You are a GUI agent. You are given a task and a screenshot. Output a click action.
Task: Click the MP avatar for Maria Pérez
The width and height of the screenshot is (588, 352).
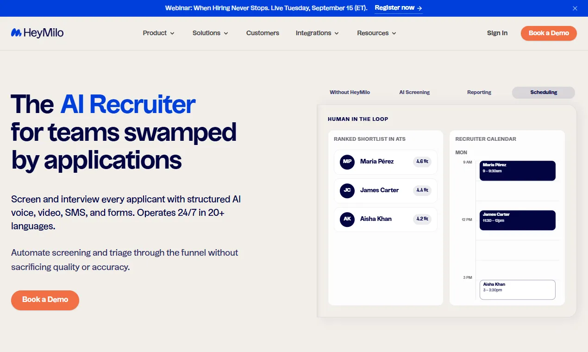[347, 162]
